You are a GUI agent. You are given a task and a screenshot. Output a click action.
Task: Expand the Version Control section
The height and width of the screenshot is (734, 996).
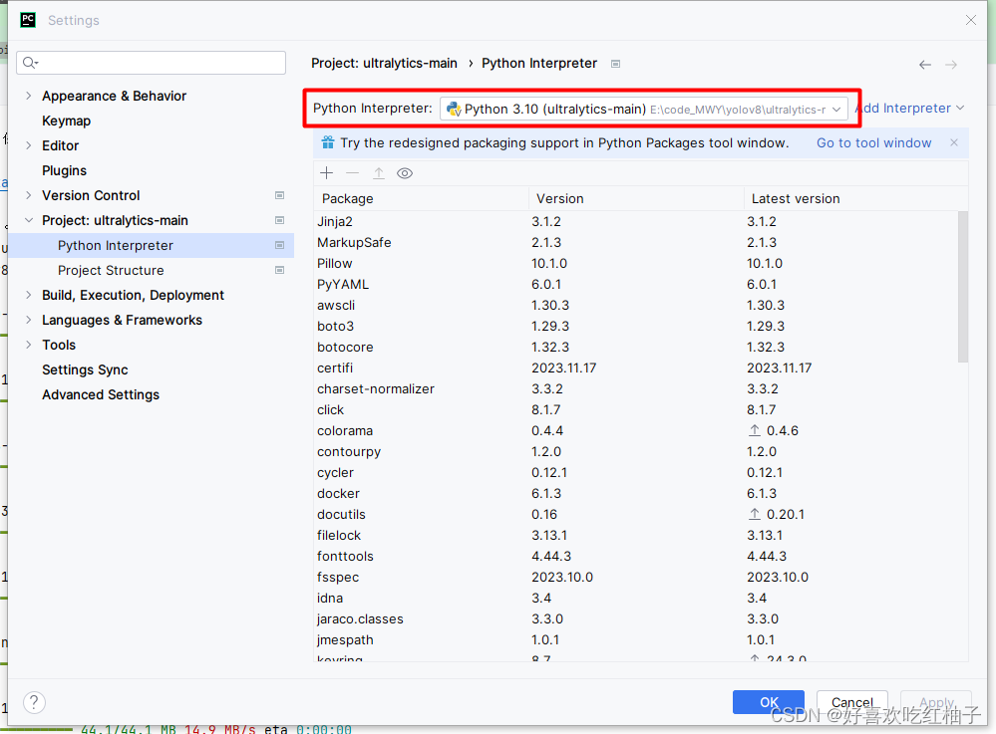click(28, 195)
